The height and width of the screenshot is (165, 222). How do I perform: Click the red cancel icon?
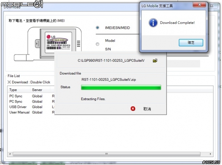(x=133, y=109)
